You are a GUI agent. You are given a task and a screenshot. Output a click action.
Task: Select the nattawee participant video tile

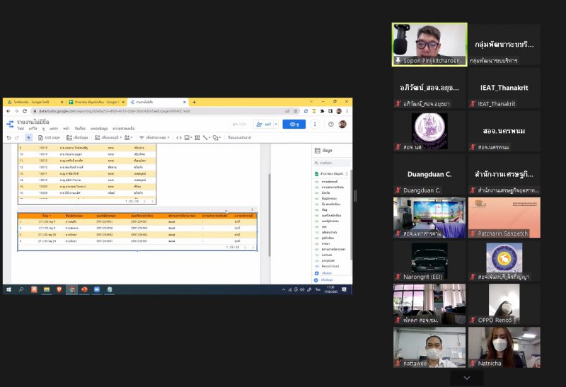(429, 347)
